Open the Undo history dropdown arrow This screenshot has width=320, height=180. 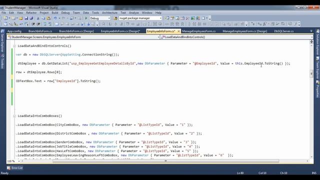tap(59, 18)
